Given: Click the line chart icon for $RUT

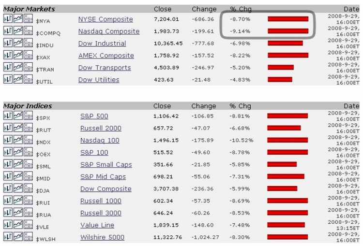Looking at the screenshot, I should click(18, 127).
